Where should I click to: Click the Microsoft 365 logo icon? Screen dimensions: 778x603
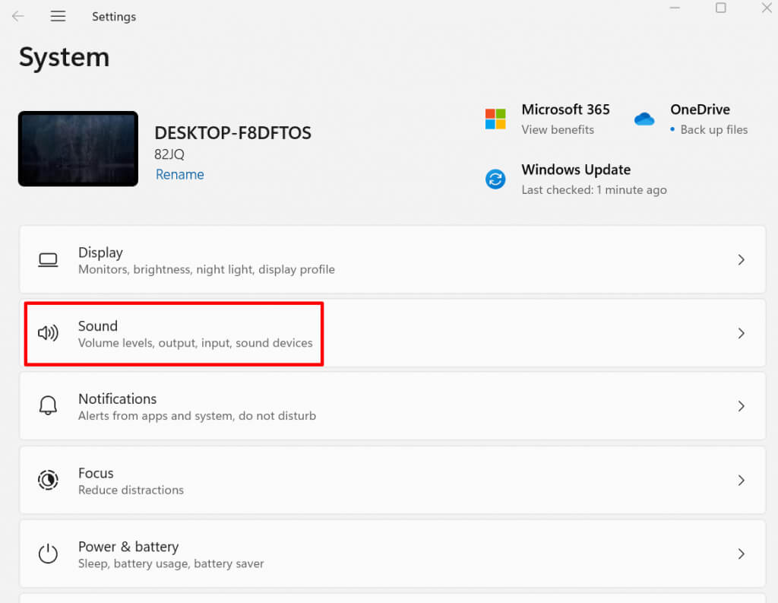tap(495, 119)
